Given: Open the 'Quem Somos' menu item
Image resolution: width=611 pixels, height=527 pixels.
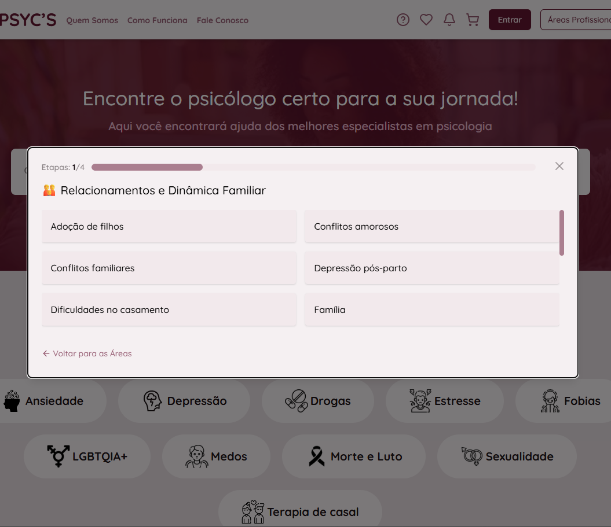Looking at the screenshot, I should [x=92, y=20].
